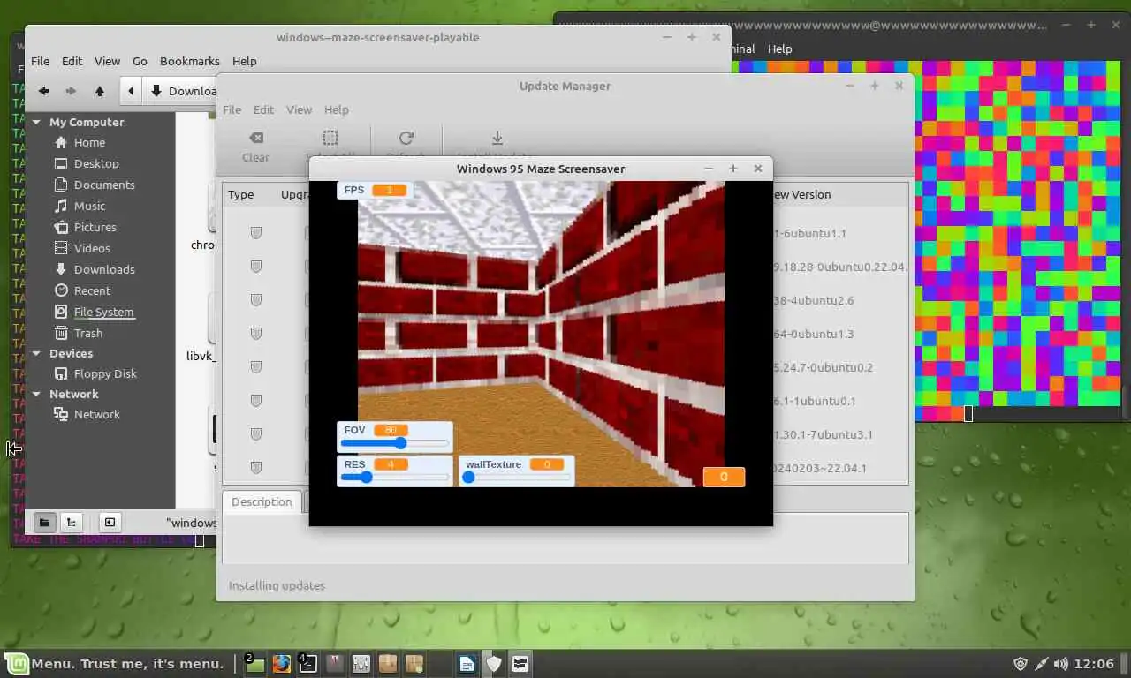This screenshot has height=678, width=1131.
Task: Open the volume control in system tray
Action: point(1060,663)
